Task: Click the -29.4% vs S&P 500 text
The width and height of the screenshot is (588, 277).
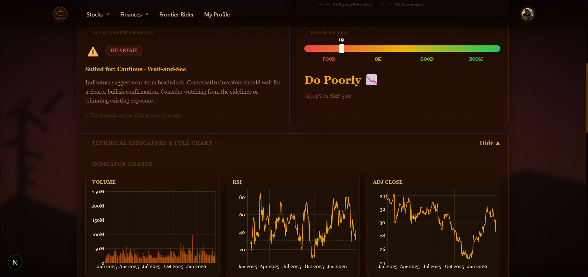Action: point(328,96)
